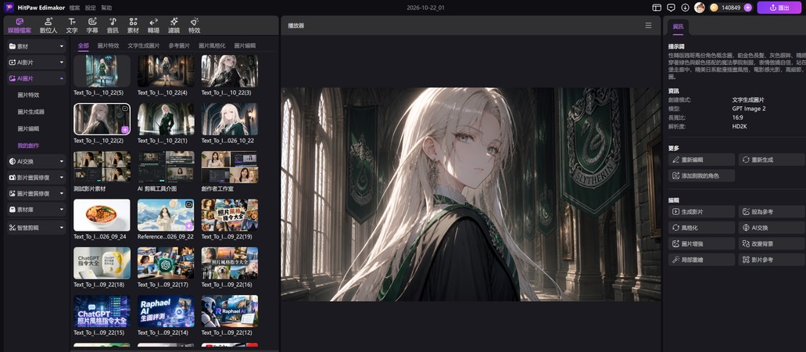Open the 音訊 audio tool
This screenshot has width=806, height=352.
113,25
